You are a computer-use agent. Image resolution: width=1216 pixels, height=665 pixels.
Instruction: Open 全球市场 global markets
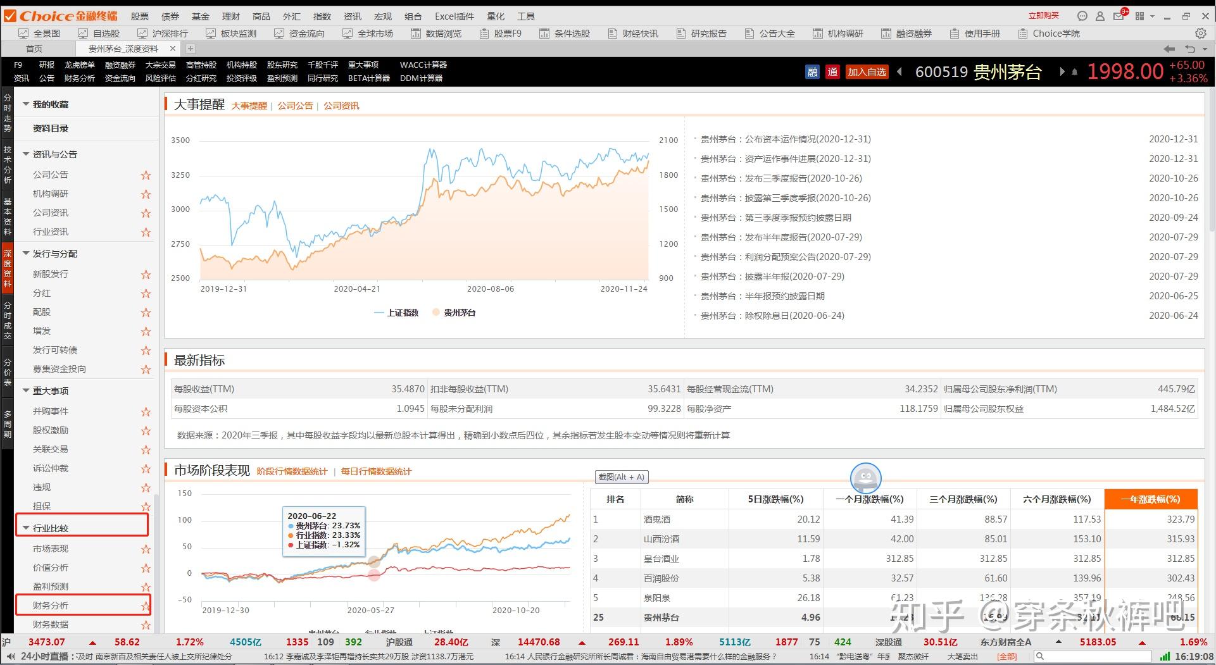tap(368, 34)
